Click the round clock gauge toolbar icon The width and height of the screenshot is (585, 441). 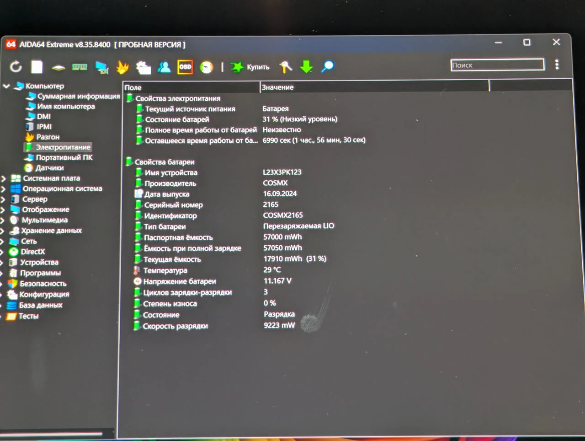coord(207,67)
